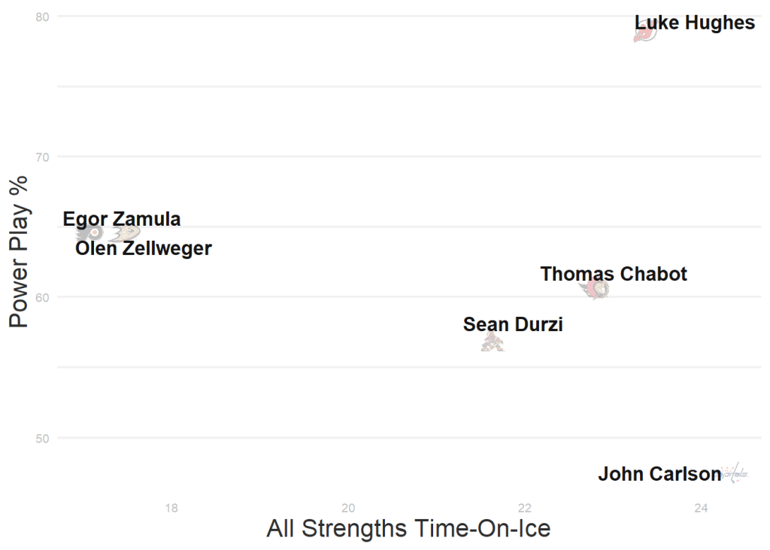Click the 24 tick on the x-axis
Viewport: 770px width, 550px height.
pos(702,508)
